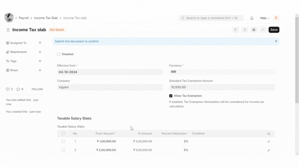Image resolution: width=299 pixels, height=168 pixels.
Task: Go to next document arrow
Action: pos(244,30)
